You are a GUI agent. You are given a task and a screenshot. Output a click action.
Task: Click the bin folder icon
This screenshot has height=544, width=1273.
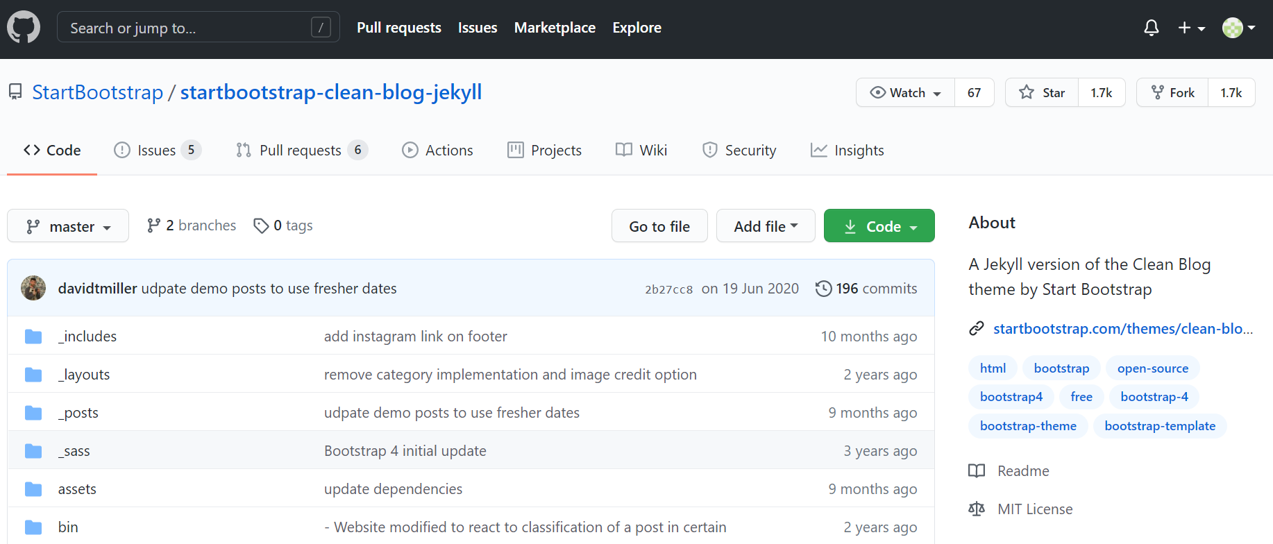[33, 527]
